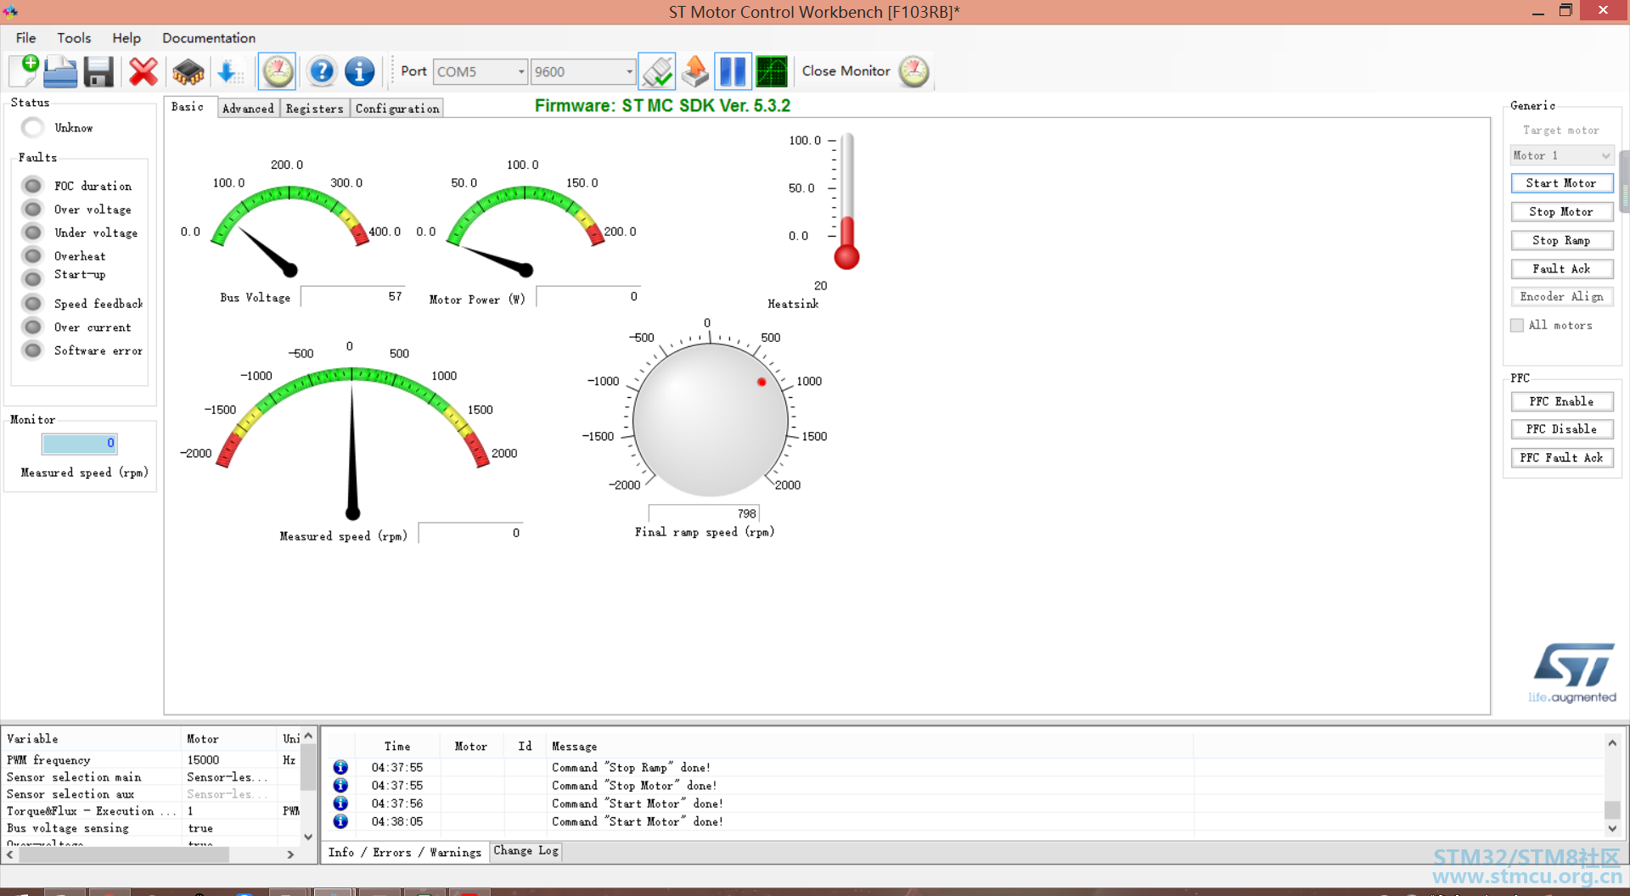Image resolution: width=1630 pixels, height=896 pixels.
Task: Click the PFC Fault Ack button
Action: point(1561,457)
